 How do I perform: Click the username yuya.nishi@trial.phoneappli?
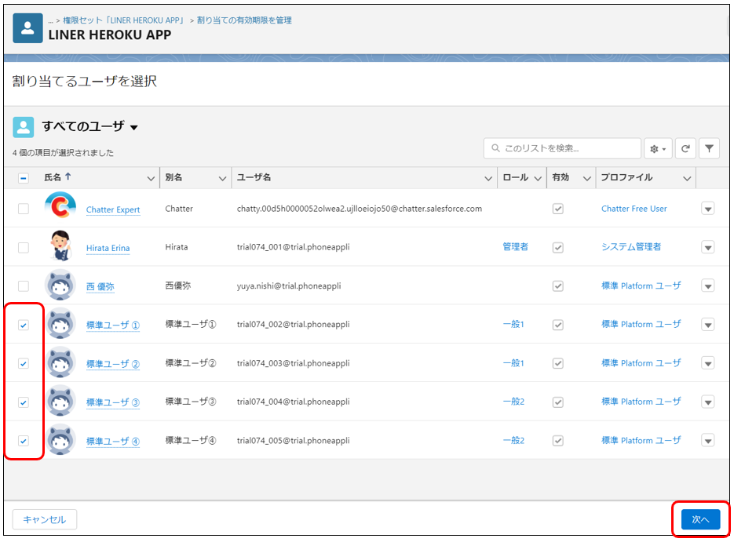point(289,286)
